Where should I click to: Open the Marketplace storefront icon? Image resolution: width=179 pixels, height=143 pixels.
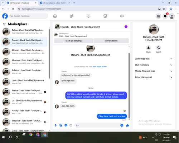click(105, 16)
